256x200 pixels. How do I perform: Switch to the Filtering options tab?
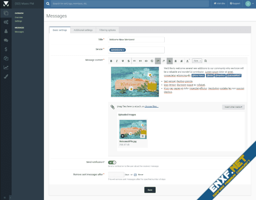tap(107, 30)
